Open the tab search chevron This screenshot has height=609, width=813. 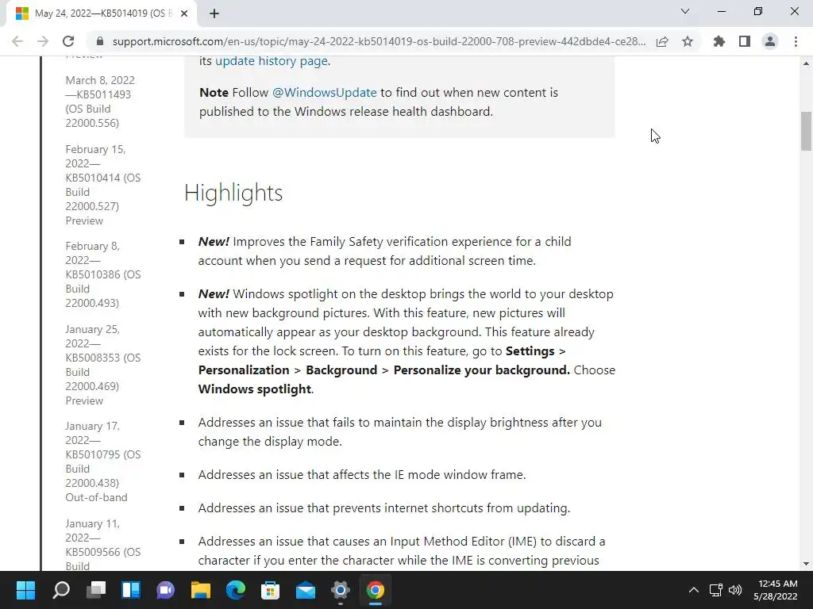(685, 11)
